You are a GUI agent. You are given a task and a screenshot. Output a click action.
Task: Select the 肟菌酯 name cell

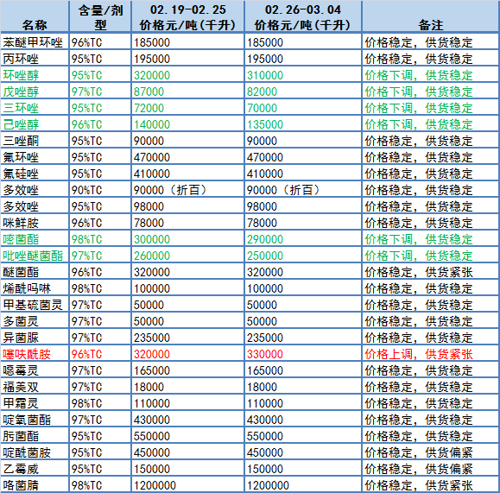[x=35, y=436]
